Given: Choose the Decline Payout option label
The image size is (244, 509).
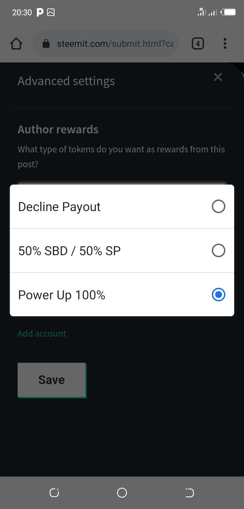Looking at the screenshot, I should 59,207.
